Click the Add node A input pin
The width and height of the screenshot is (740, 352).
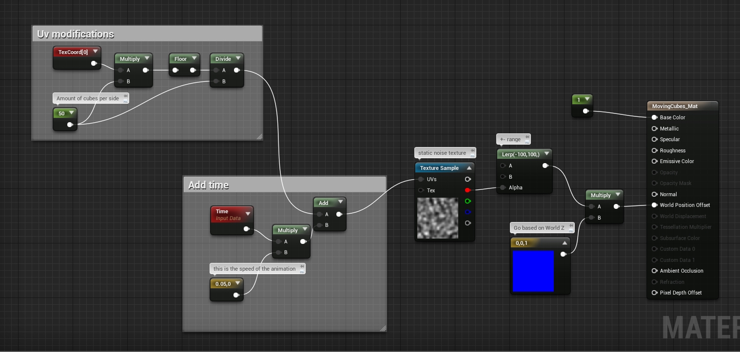(x=319, y=214)
